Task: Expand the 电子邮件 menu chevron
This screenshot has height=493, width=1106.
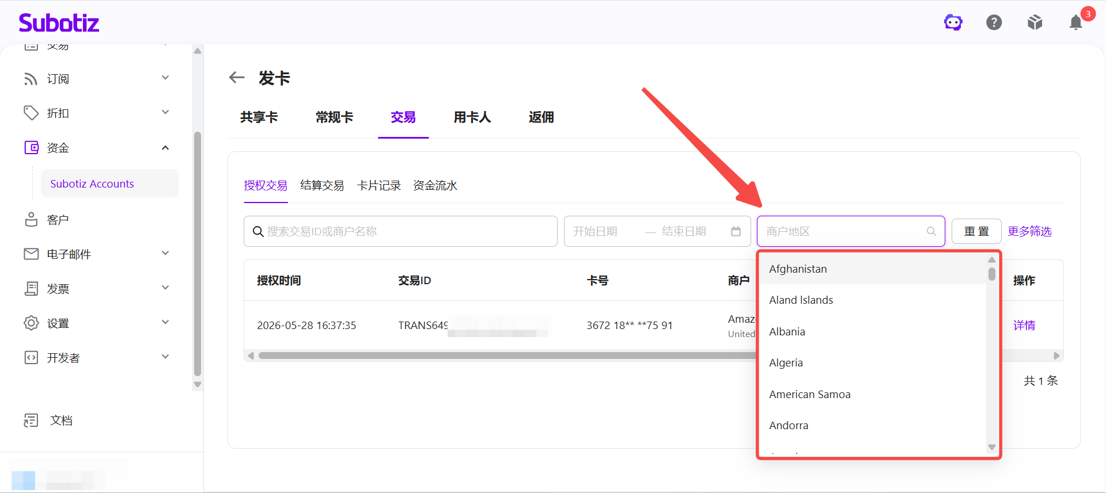Action: pyautogui.click(x=165, y=253)
